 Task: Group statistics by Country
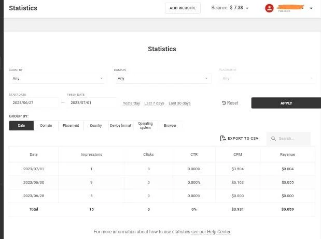coord(96,125)
